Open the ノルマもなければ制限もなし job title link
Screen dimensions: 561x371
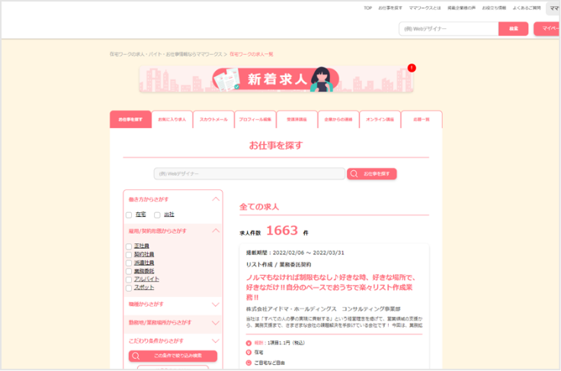pos(331,288)
